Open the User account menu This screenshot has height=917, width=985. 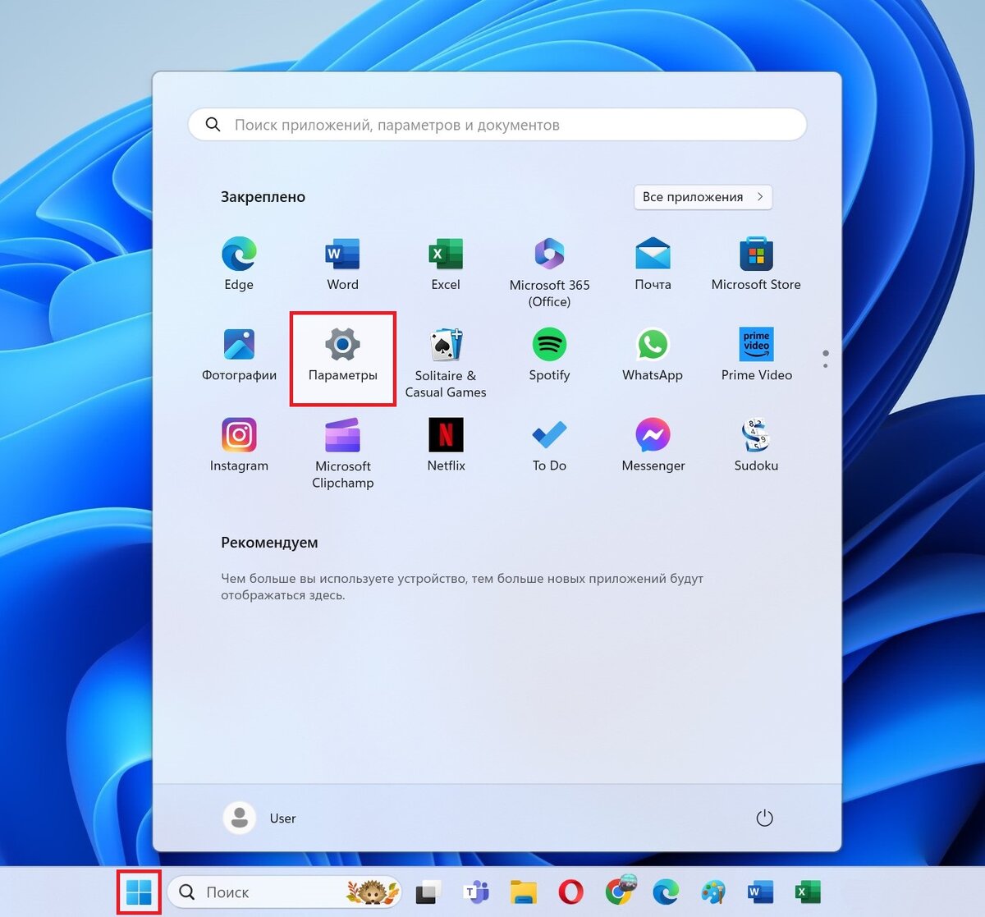259,818
